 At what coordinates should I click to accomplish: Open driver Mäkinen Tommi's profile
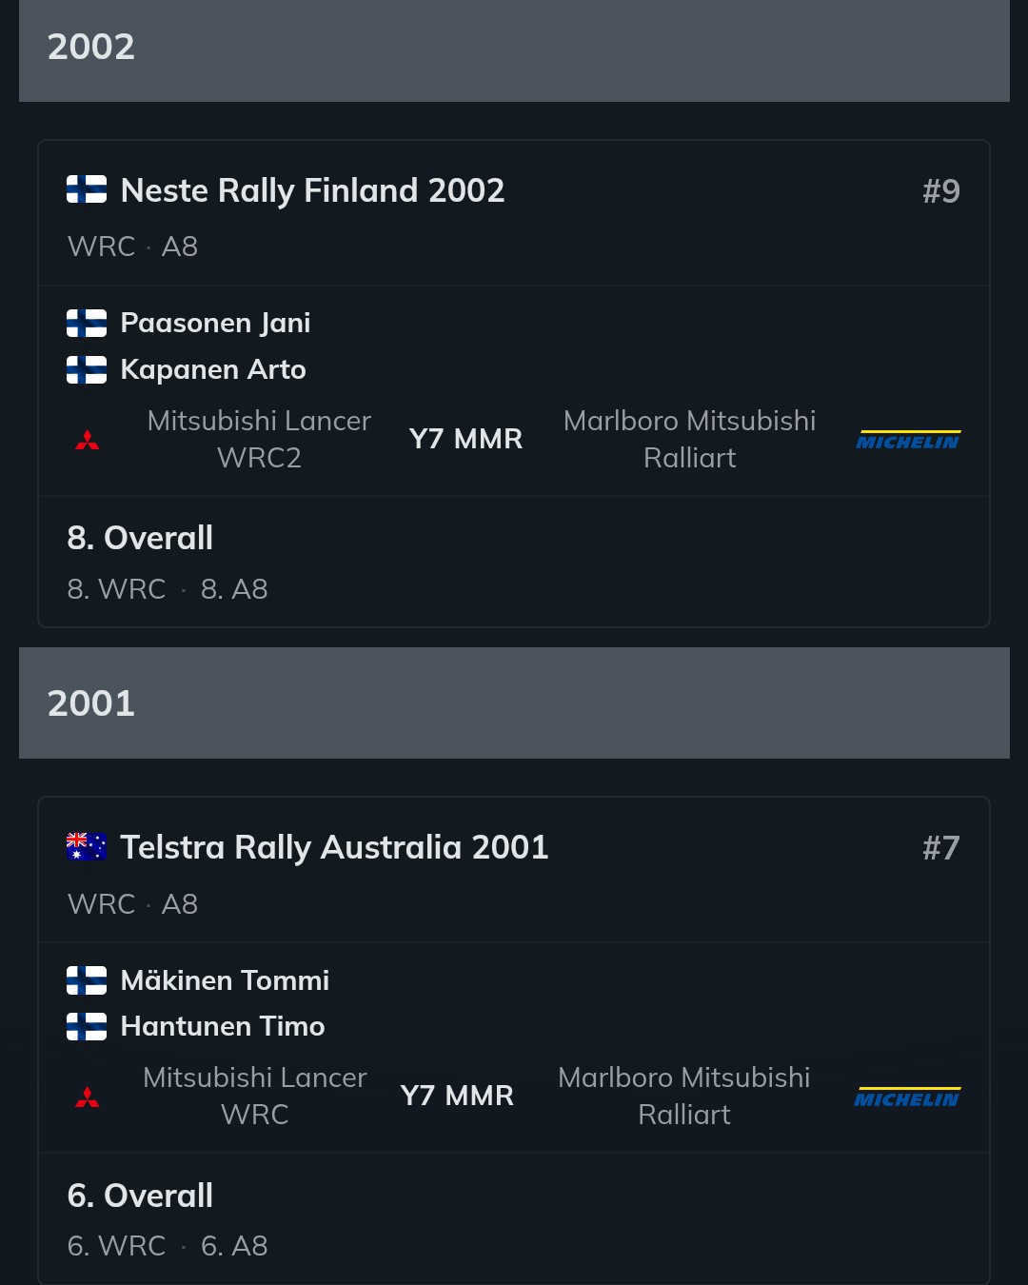(x=225, y=980)
